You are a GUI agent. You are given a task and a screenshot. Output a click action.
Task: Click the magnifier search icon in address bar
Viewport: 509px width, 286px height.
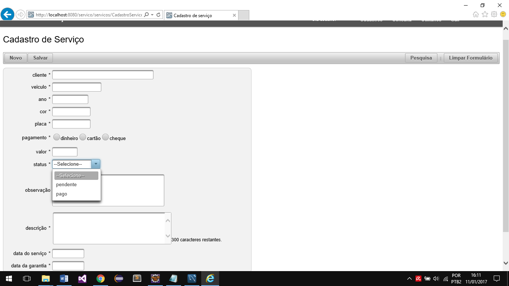pos(146,15)
